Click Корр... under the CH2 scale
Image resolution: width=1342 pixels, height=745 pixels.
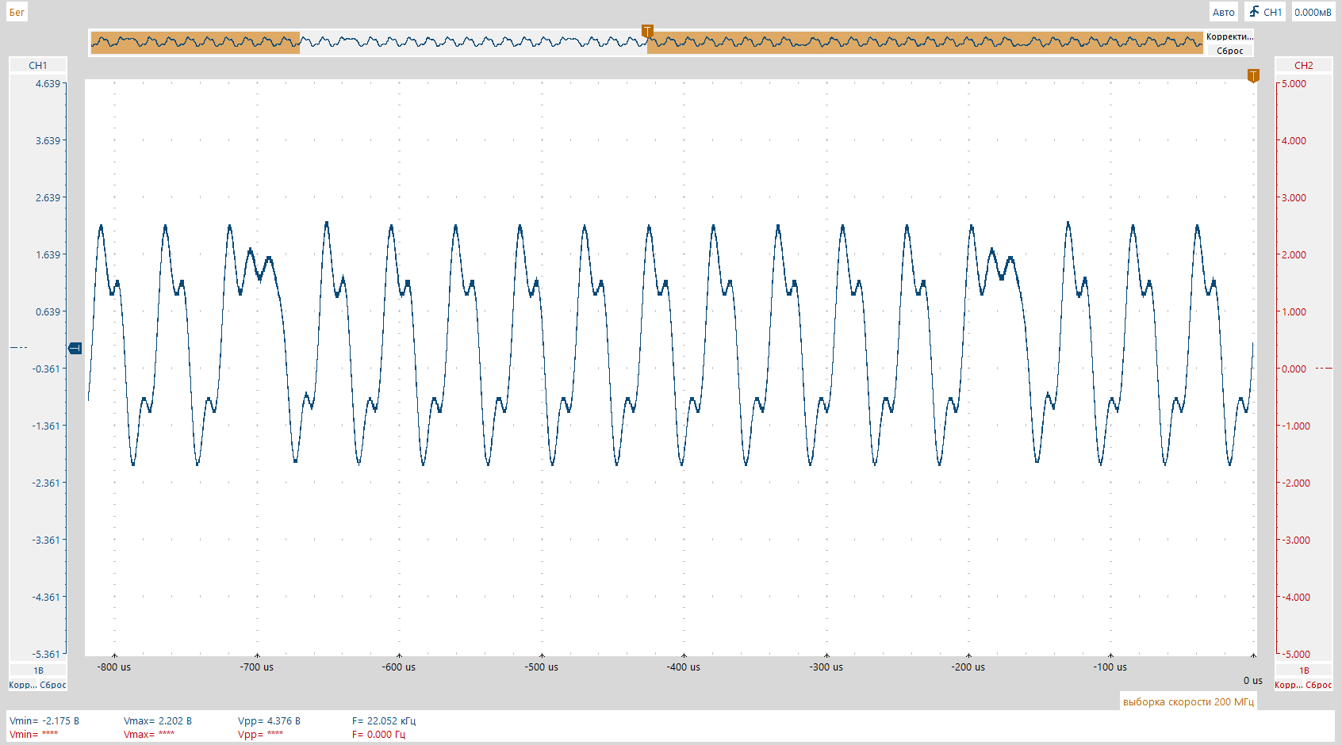point(1288,685)
